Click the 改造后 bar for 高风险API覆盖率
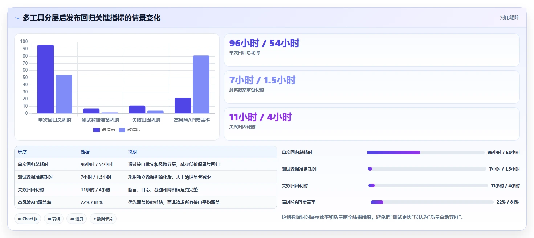 [201, 84]
